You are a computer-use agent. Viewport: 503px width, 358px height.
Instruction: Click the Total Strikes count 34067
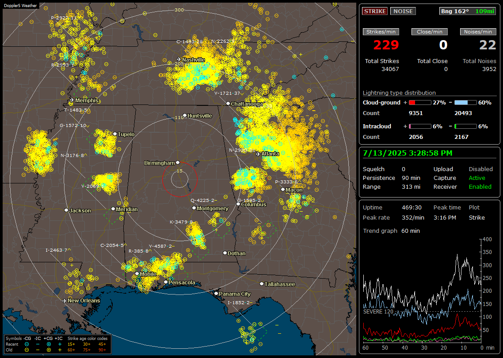click(x=390, y=69)
